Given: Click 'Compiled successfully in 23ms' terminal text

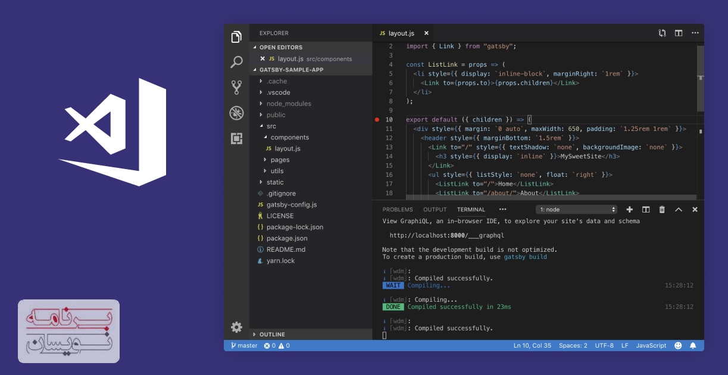Looking at the screenshot, I should [459, 307].
